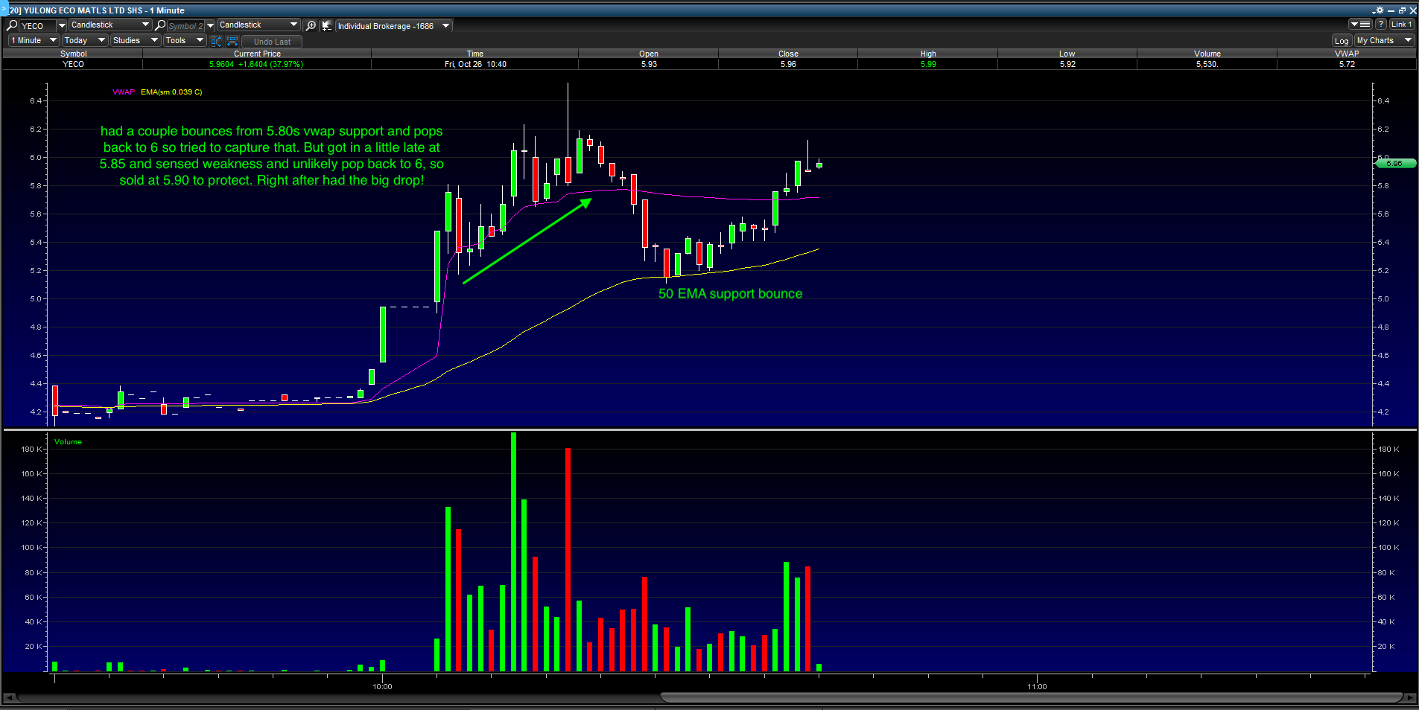
Task: Click the 11:00 time axis label
Action: pyautogui.click(x=1037, y=686)
